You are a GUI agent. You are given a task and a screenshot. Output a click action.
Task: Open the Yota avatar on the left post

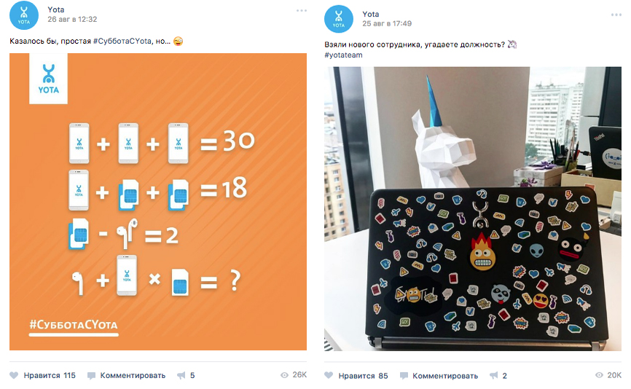click(x=24, y=15)
